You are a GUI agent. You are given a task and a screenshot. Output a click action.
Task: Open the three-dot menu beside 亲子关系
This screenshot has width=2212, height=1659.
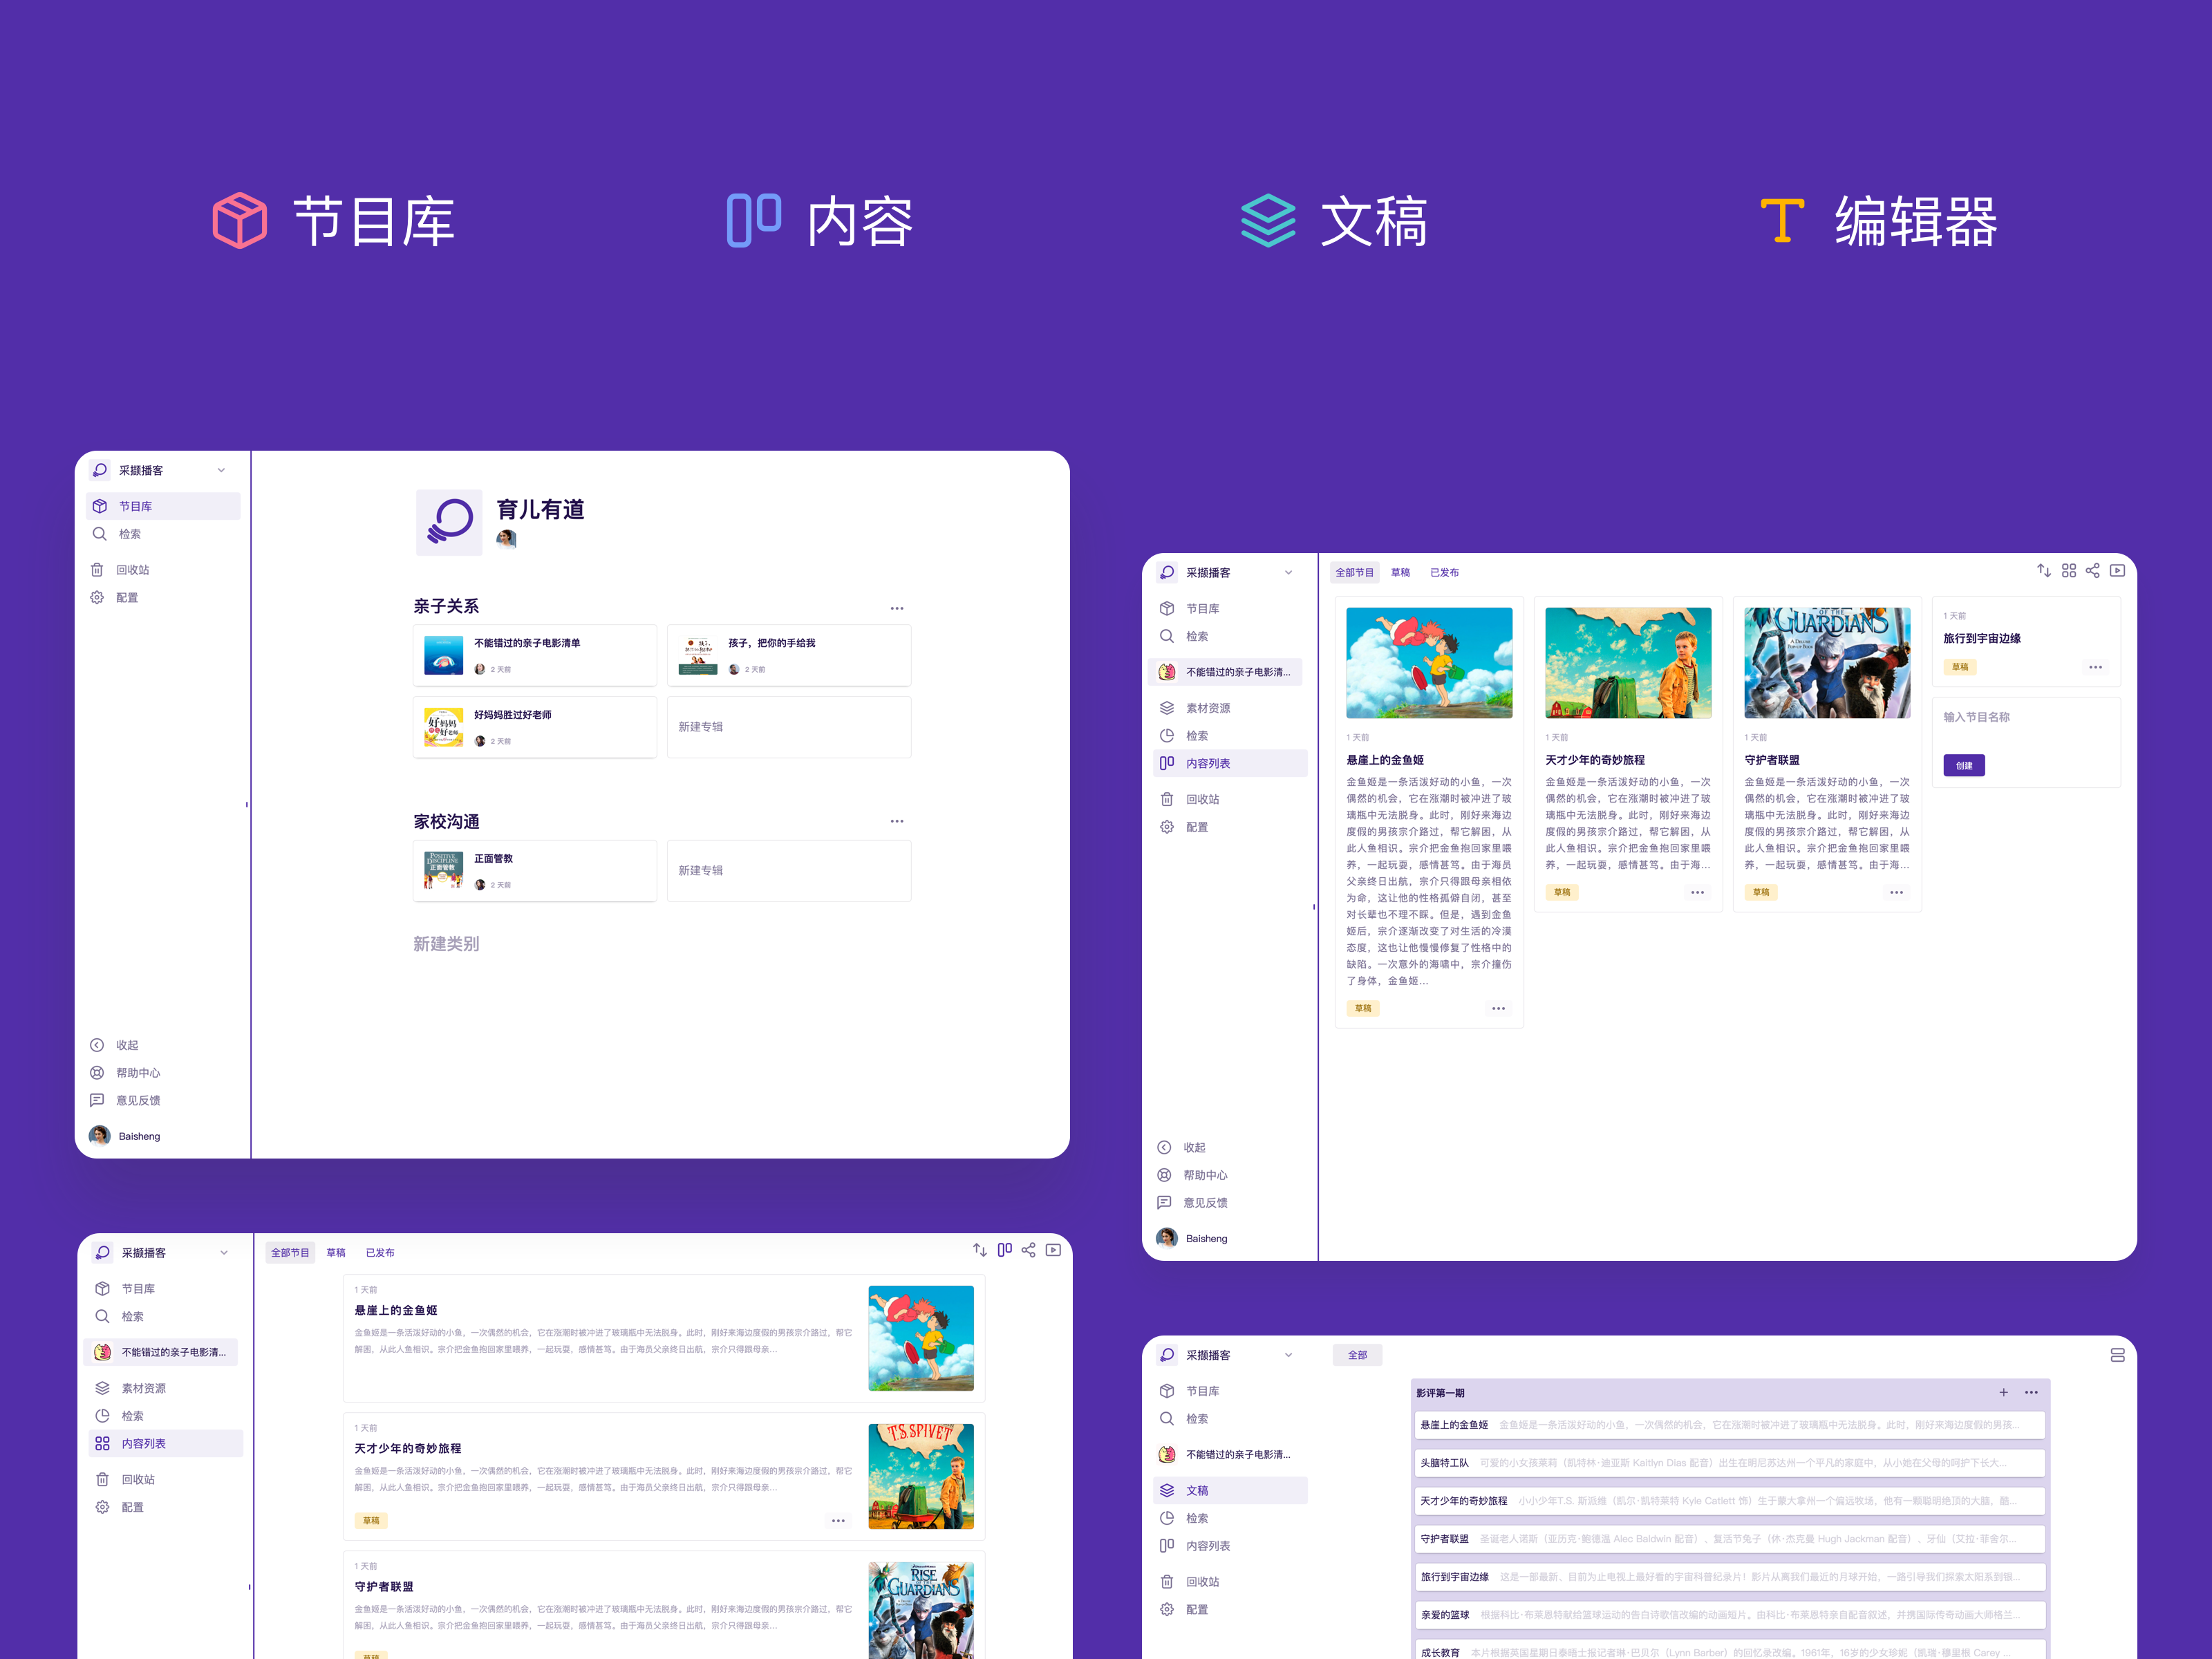(x=896, y=608)
